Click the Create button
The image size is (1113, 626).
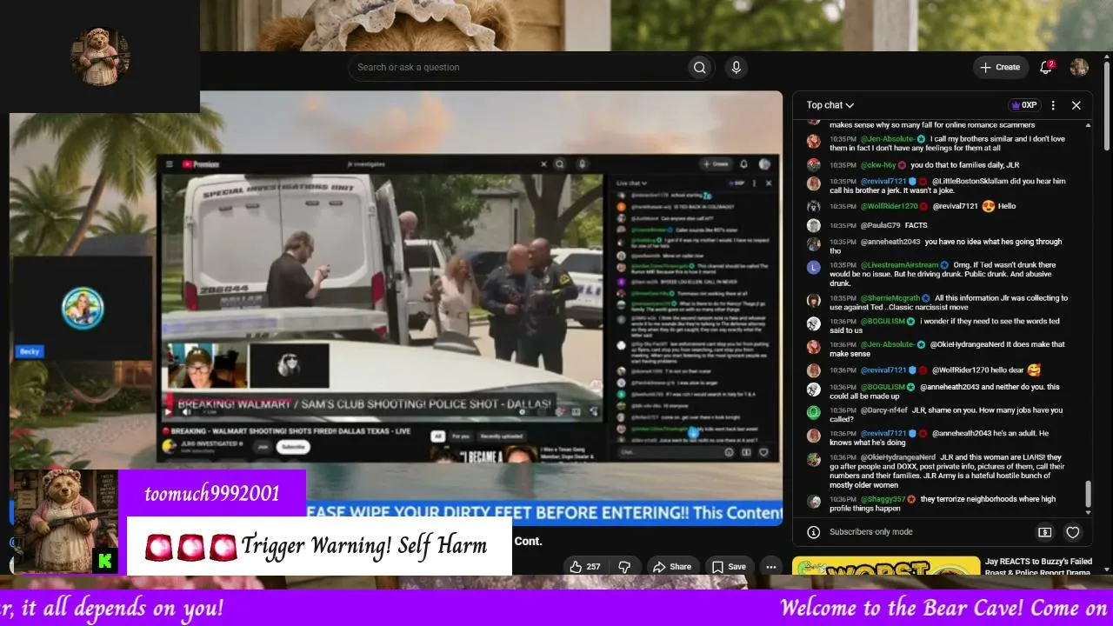point(1000,68)
